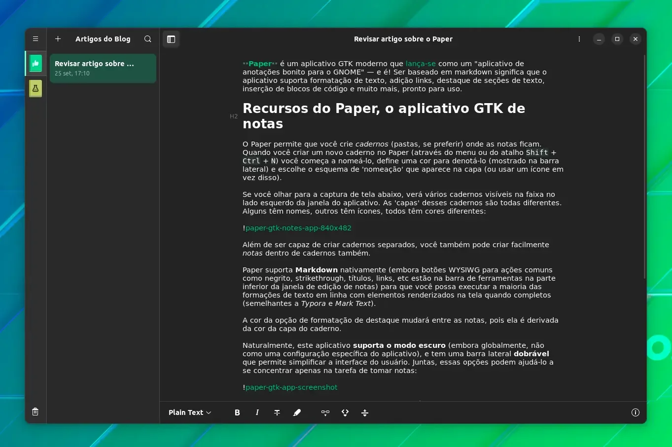Click the italic word 'cadernos'
672x447 pixels.
[372, 144]
